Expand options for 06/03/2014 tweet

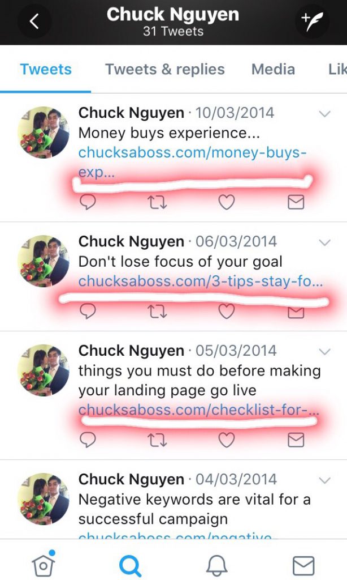(324, 242)
